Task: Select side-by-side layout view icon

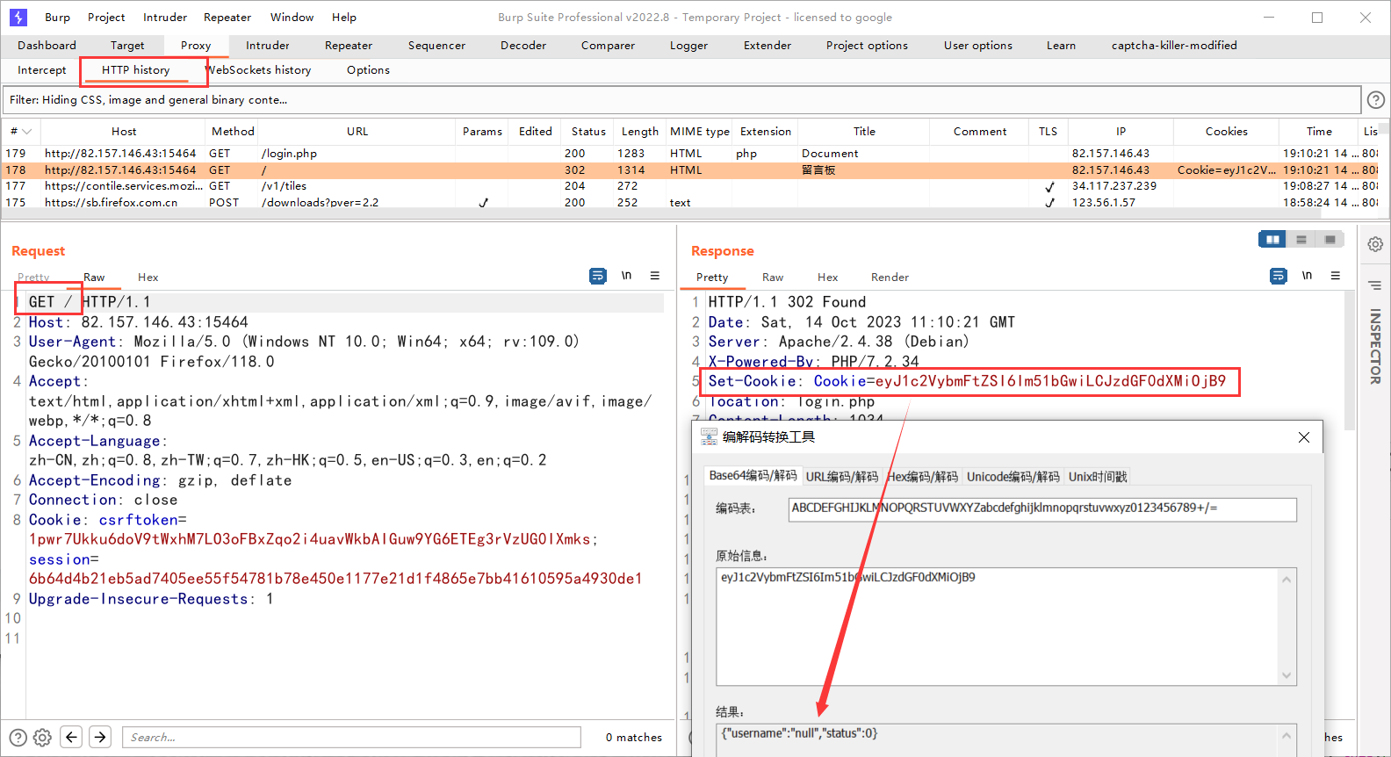Action: 1272,239
